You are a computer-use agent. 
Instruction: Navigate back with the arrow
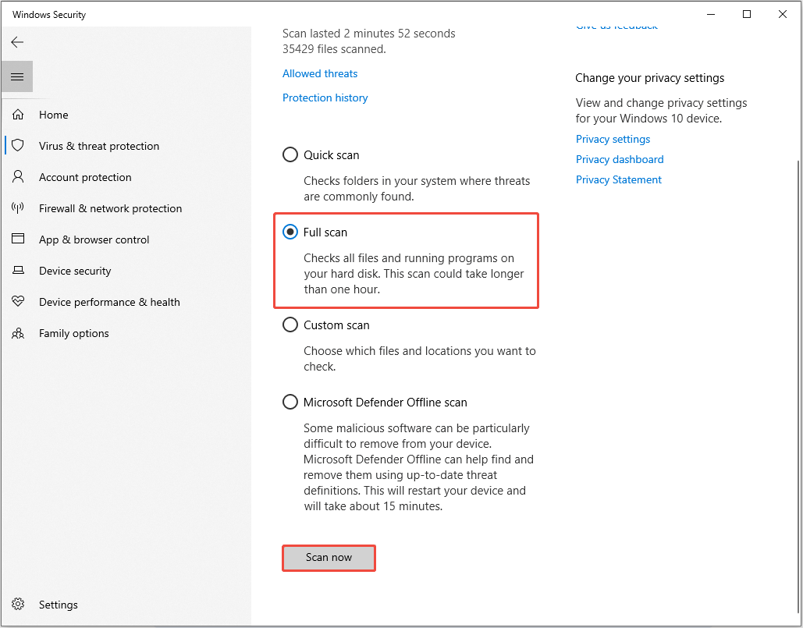pos(17,42)
